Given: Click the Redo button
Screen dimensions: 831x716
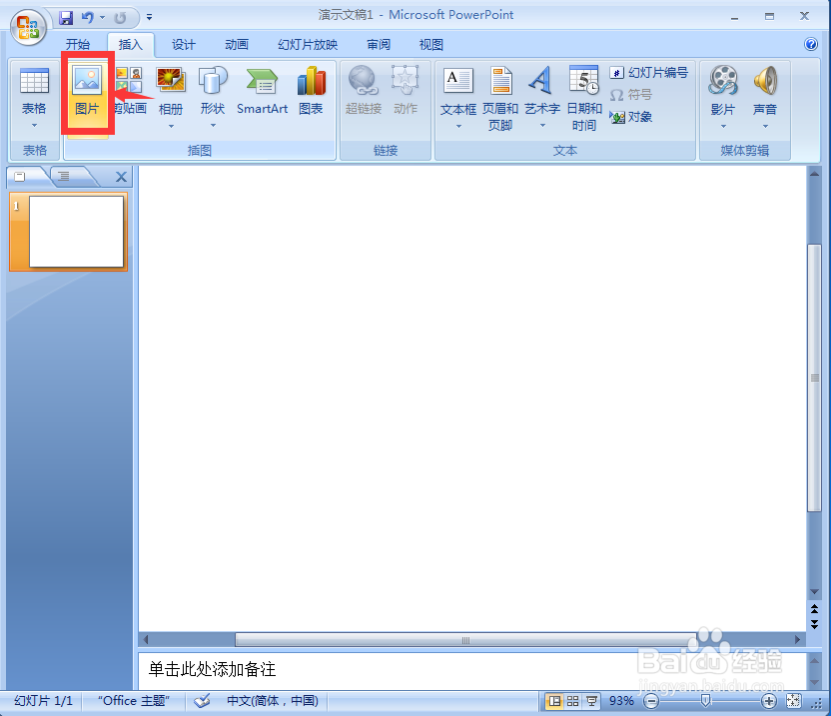Looking at the screenshot, I should coord(120,18).
